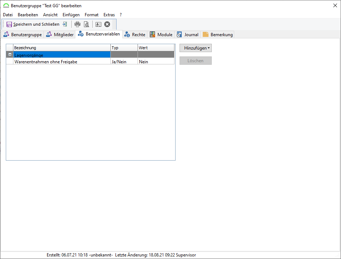Click the toolbar drag handle grip
The height and width of the screenshot is (259, 341).
coord(3,24)
